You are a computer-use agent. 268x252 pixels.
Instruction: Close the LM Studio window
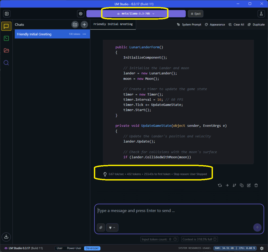pos(262,4)
